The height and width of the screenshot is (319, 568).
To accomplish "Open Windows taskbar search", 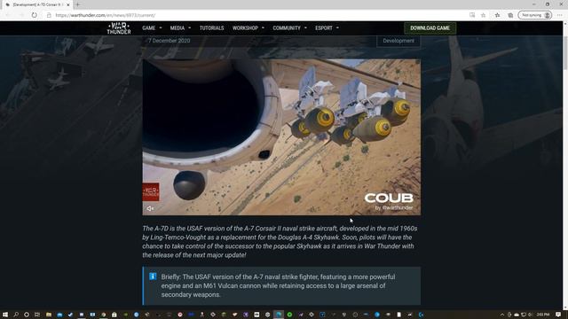I will 16,315.
